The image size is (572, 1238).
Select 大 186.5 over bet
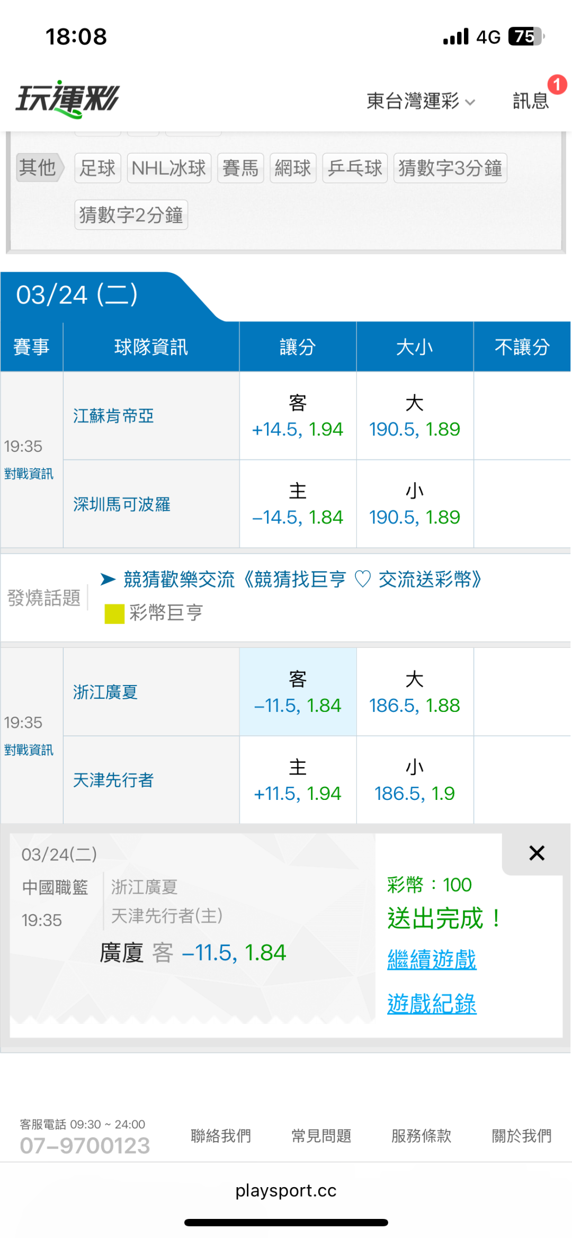point(415,692)
